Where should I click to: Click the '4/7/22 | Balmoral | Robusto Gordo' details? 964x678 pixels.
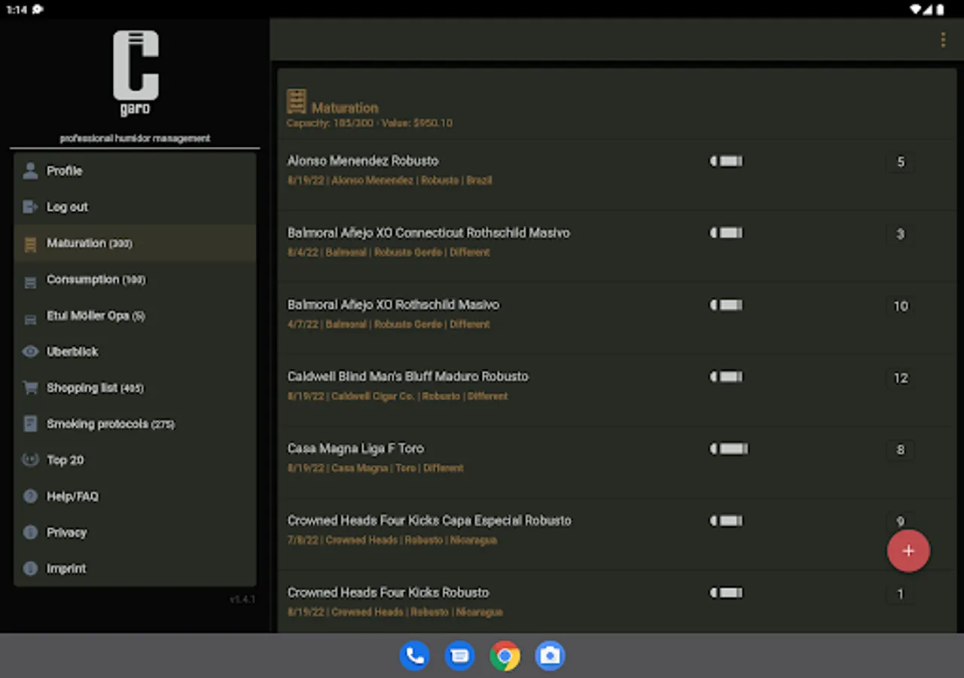(389, 324)
